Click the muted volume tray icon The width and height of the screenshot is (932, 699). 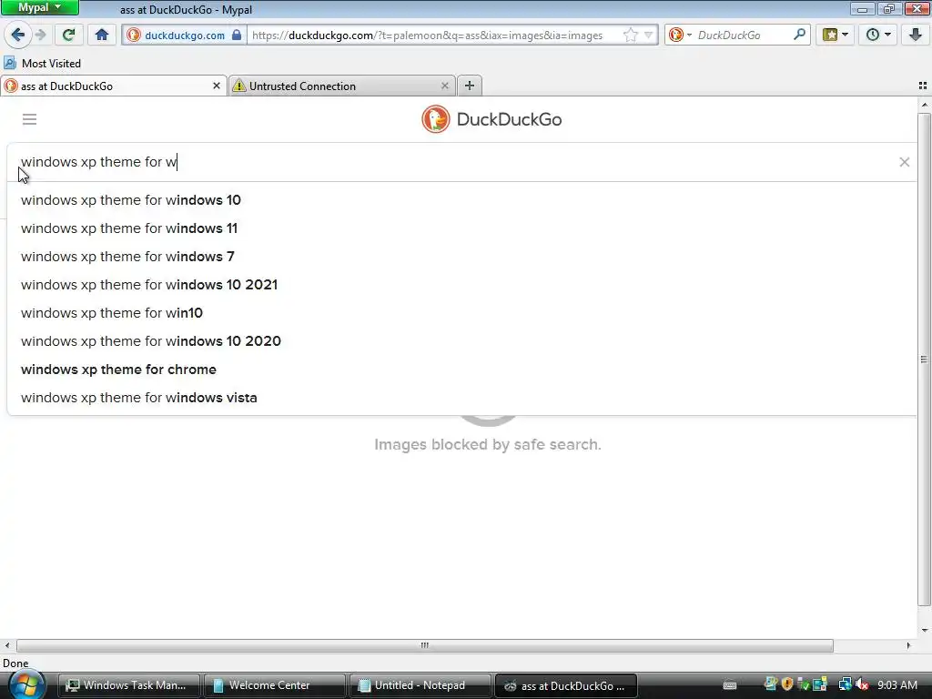pos(862,684)
